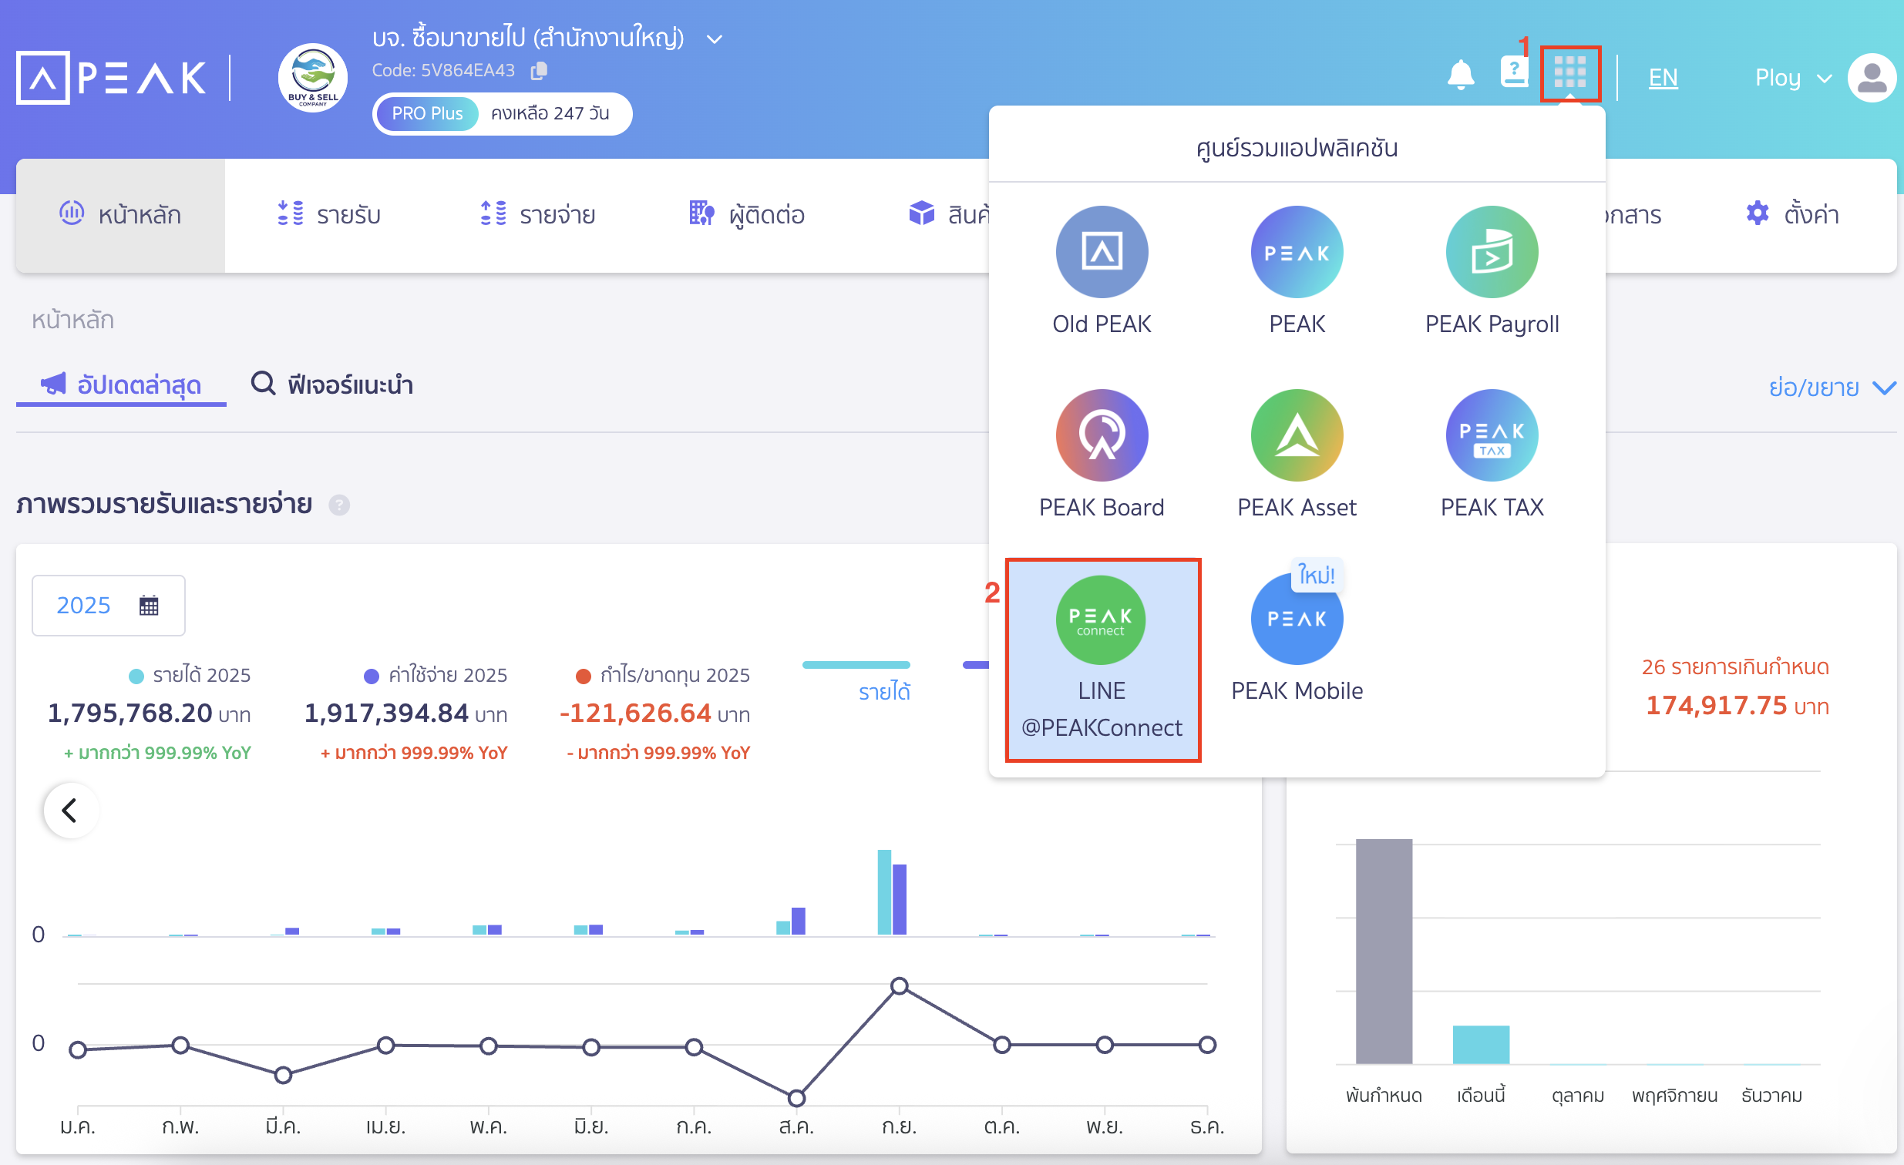Open the help question mark icon
Screen dimensions: 1904x1165
(x=1514, y=74)
